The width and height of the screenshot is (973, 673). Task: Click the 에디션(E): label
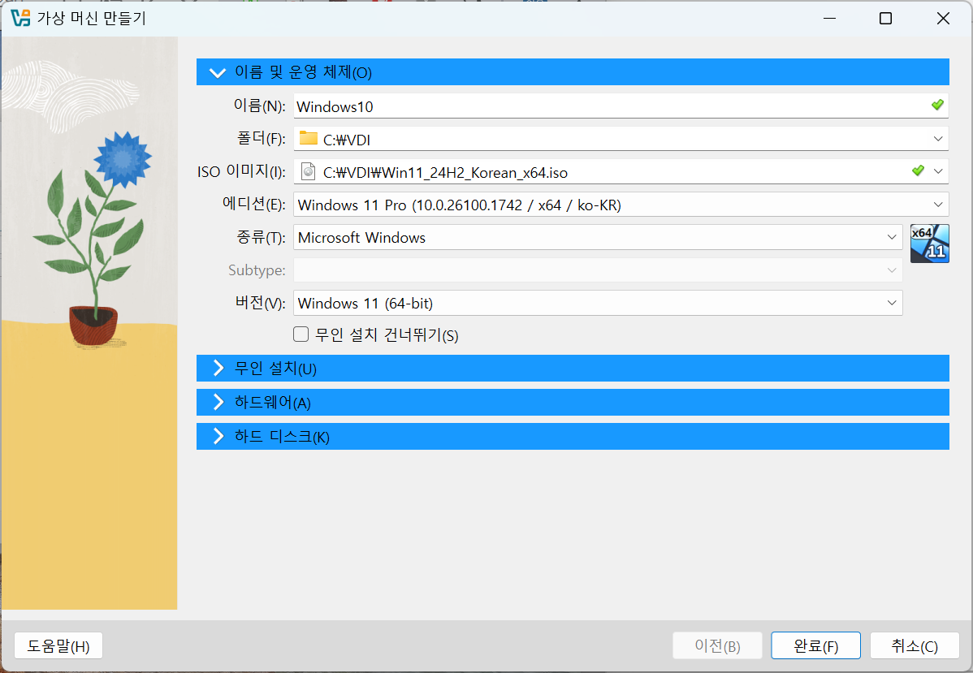tap(254, 204)
